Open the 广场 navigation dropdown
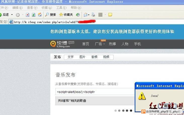 tap(100, 44)
